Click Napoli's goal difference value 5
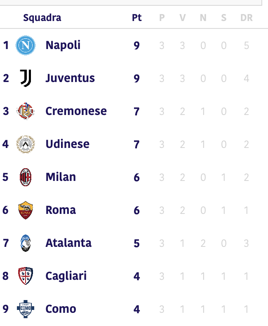This screenshot has height=326, width=268. (247, 45)
